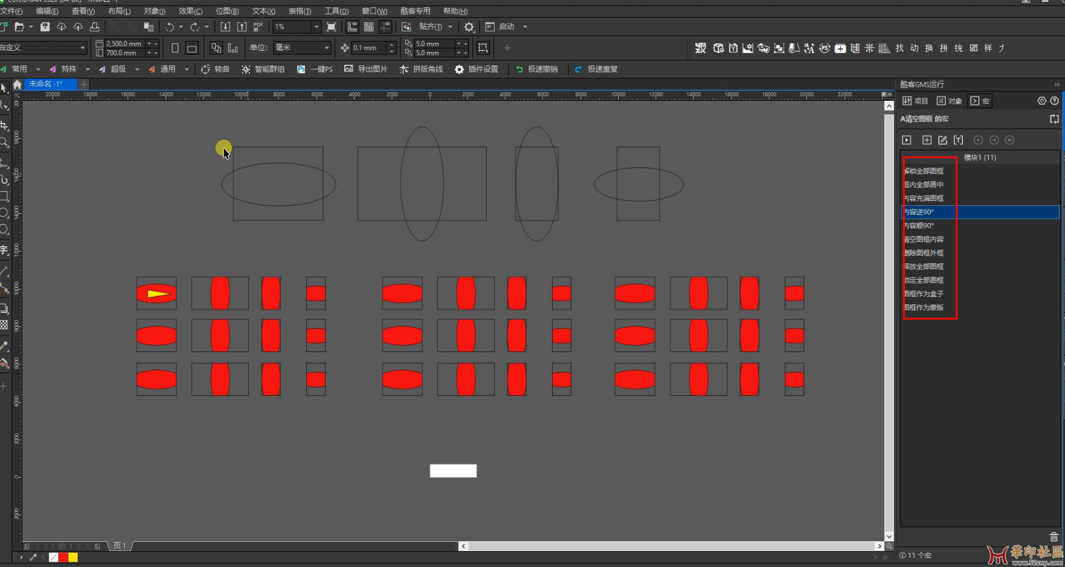Viewport: 1065px width, 567px height.
Task: Set page orientation to landscape
Action: tap(191, 48)
